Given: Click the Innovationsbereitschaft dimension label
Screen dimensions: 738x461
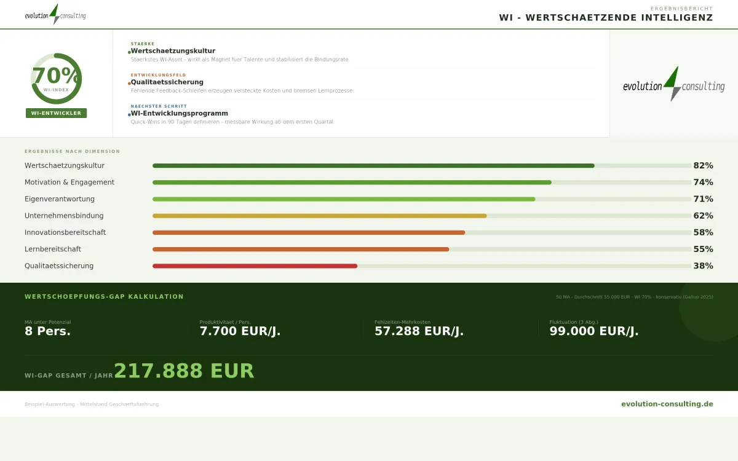Looking at the screenshot, I should pos(65,232).
